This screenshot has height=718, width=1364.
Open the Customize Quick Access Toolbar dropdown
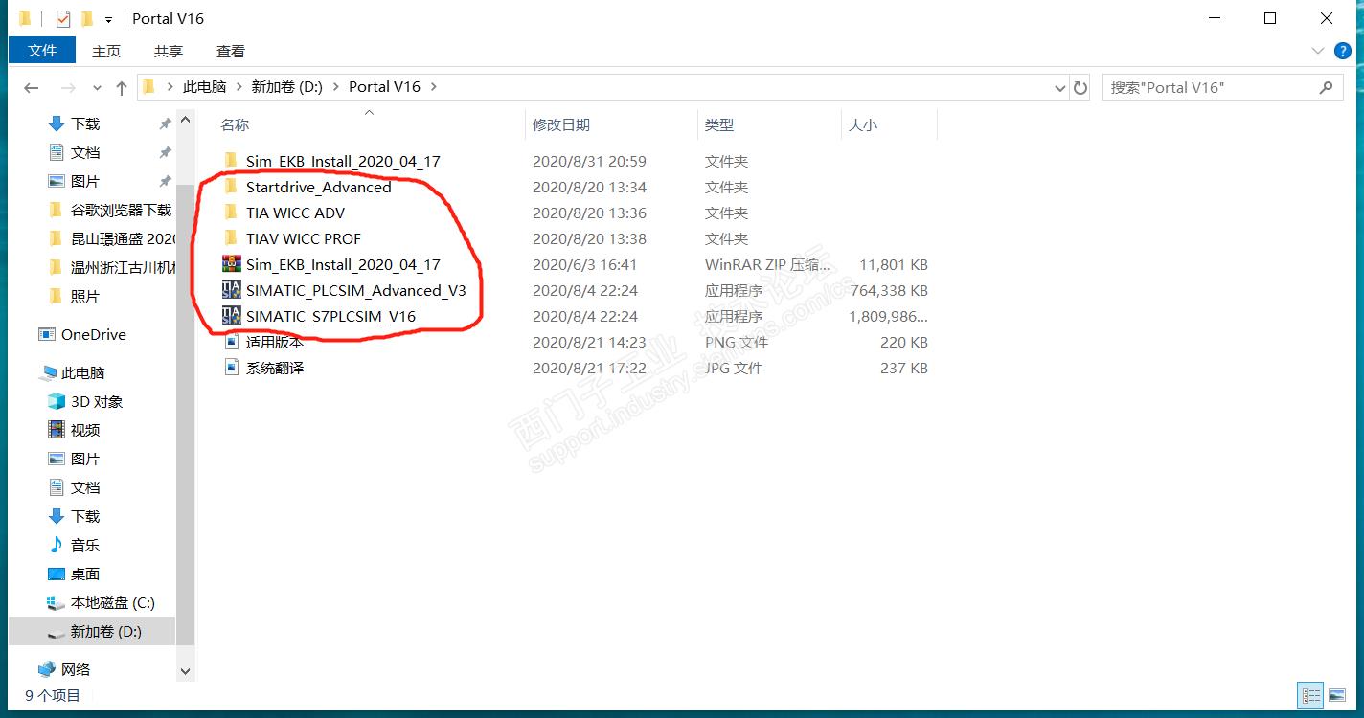coord(109,19)
